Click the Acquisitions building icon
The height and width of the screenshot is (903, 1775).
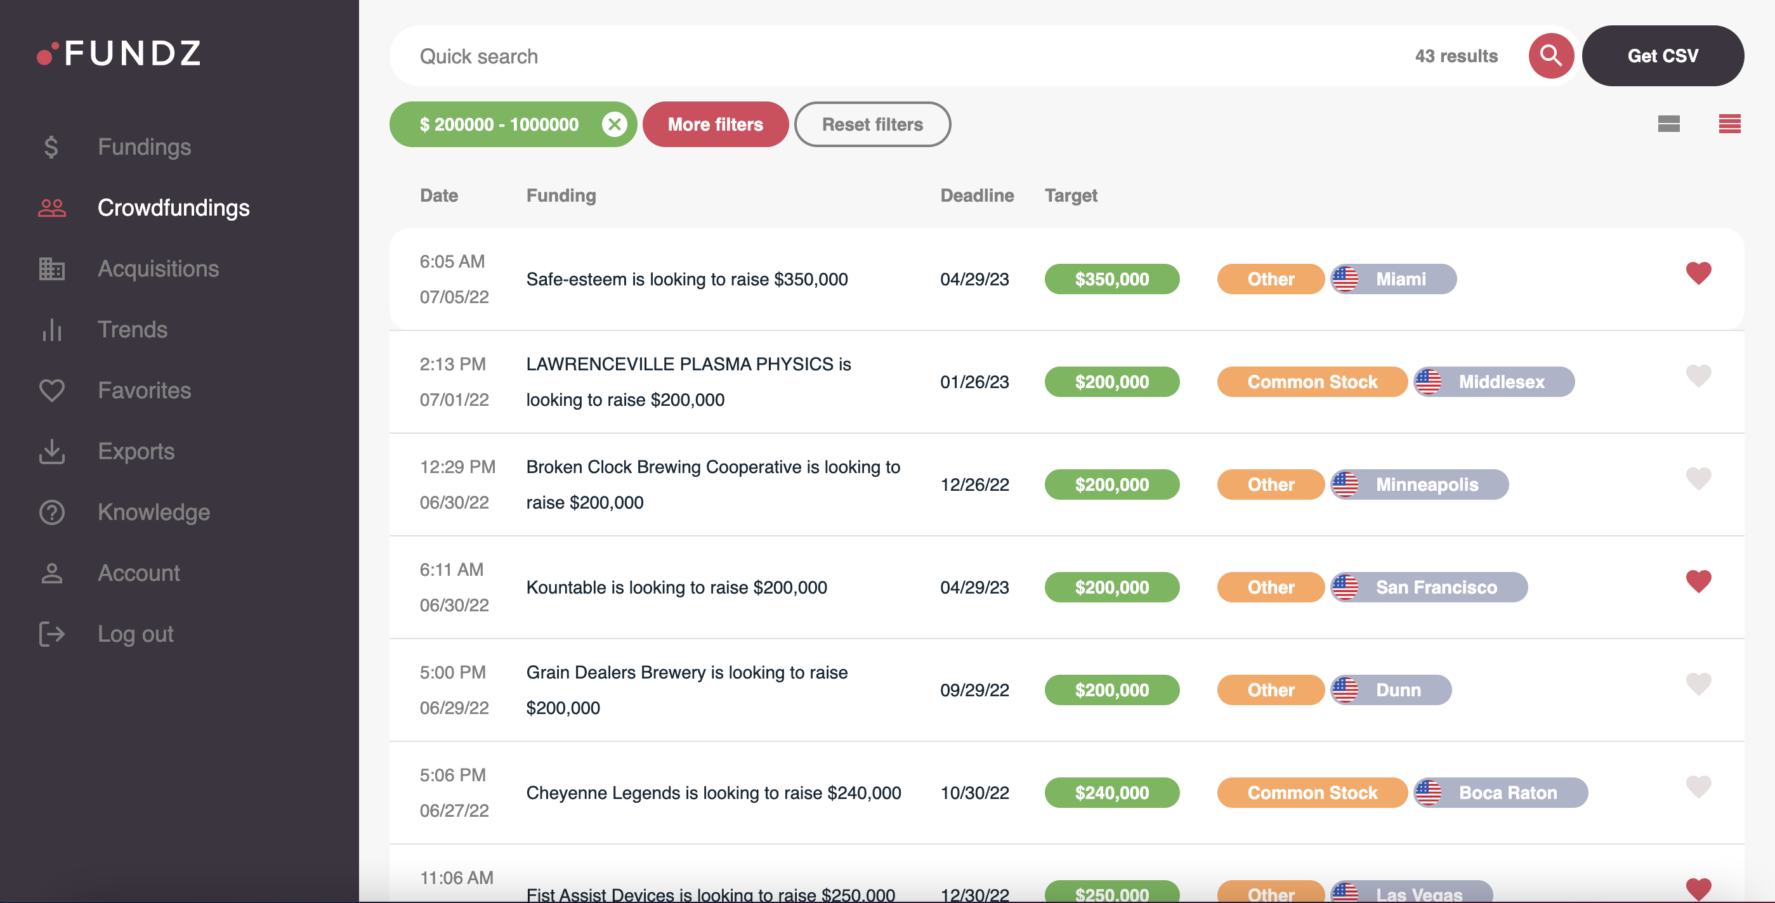(x=51, y=269)
